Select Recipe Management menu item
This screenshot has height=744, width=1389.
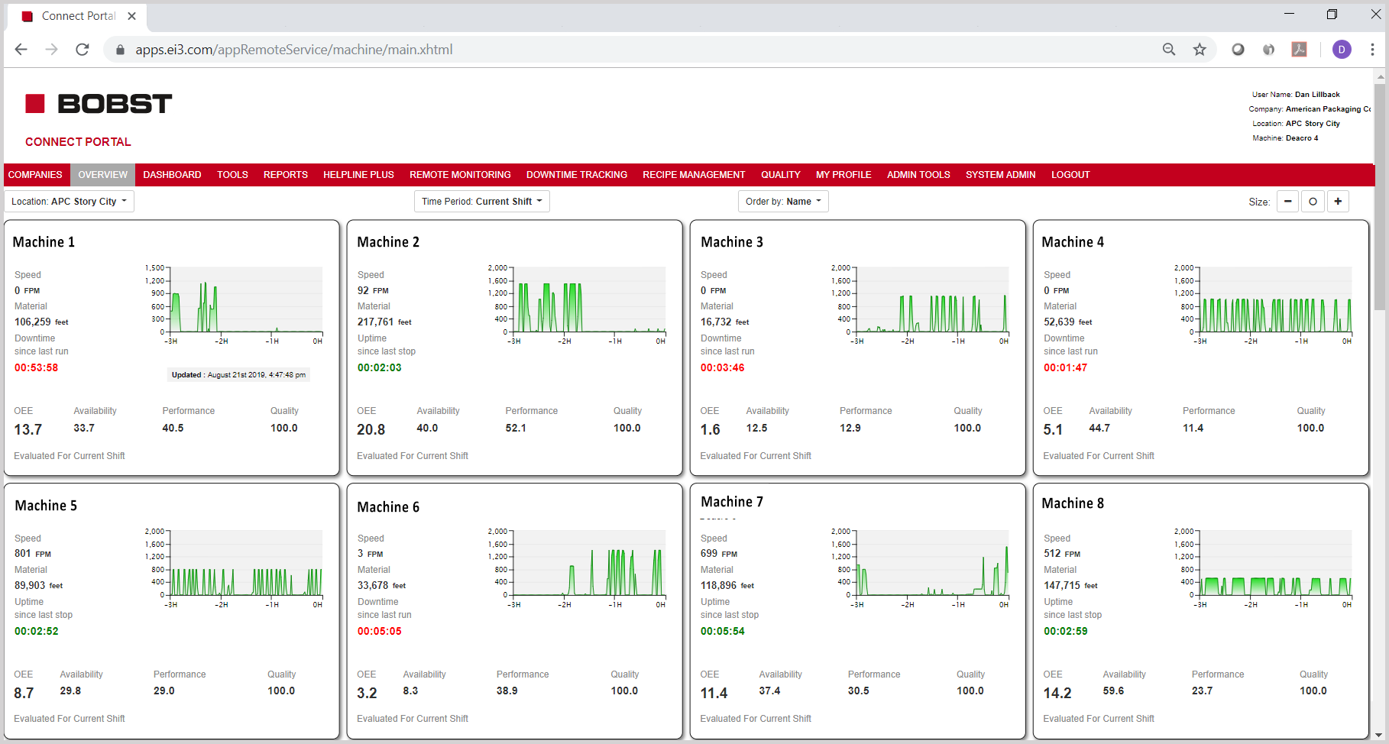(693, 175)
